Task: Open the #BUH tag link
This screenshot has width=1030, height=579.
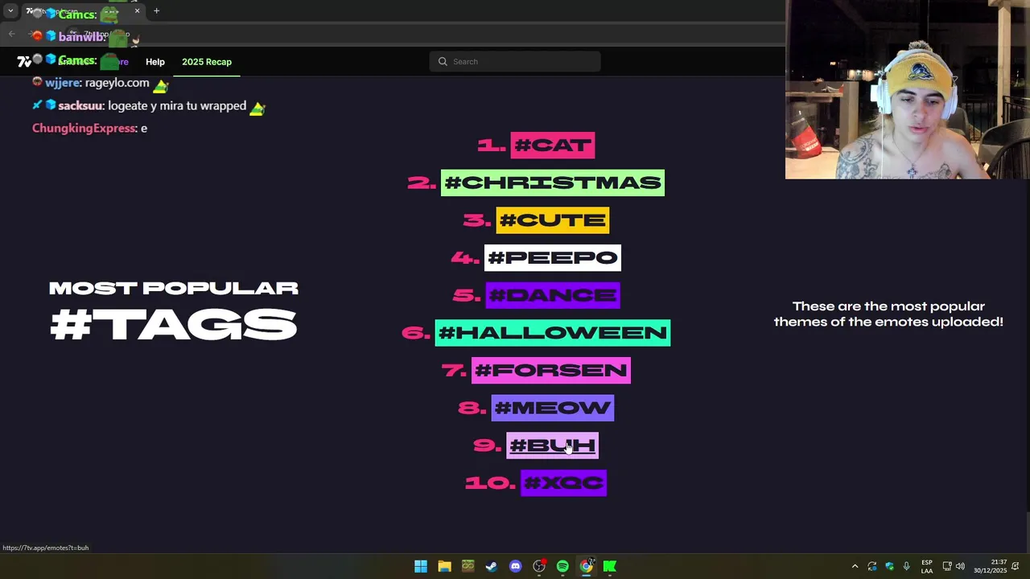Action: click(x=553, y=446)
